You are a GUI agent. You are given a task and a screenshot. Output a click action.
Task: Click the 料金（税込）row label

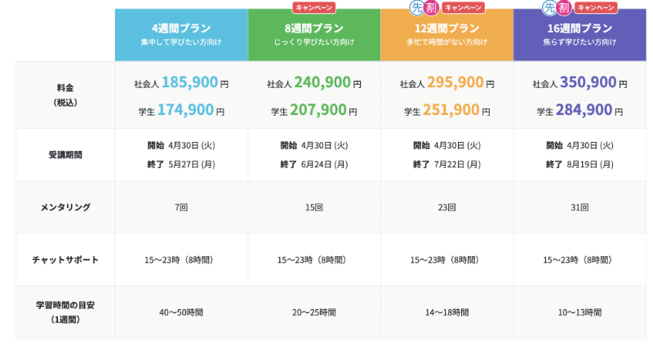click(x=65, y=95)
